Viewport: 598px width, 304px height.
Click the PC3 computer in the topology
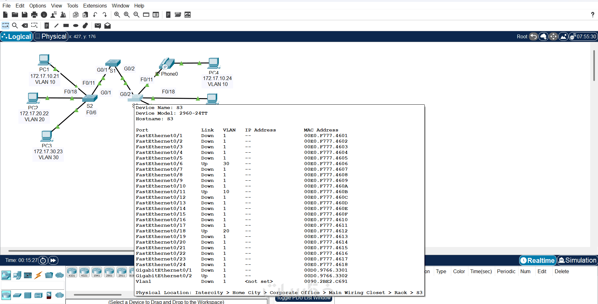47,136
